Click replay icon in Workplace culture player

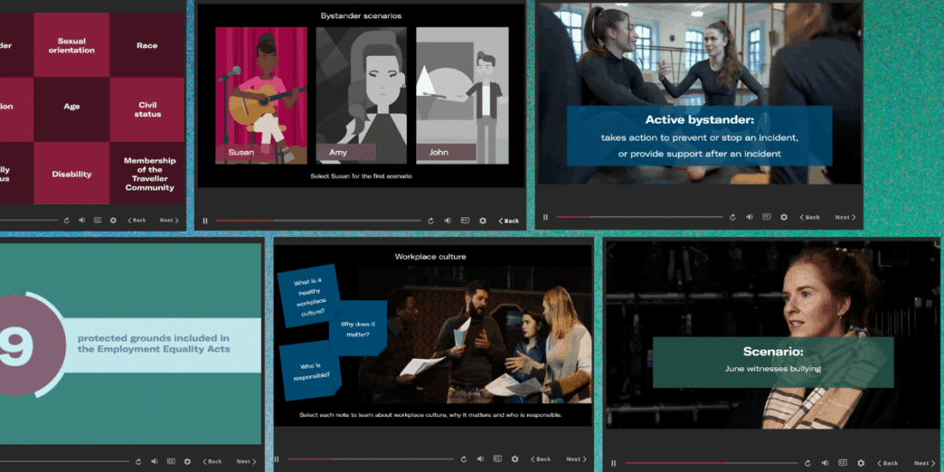click(463, 459)
